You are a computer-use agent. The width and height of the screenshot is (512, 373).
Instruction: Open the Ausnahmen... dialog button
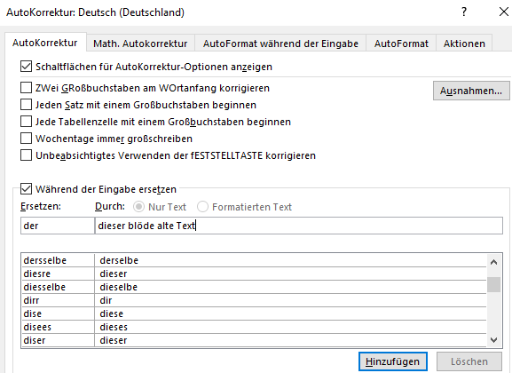(471, 91)
